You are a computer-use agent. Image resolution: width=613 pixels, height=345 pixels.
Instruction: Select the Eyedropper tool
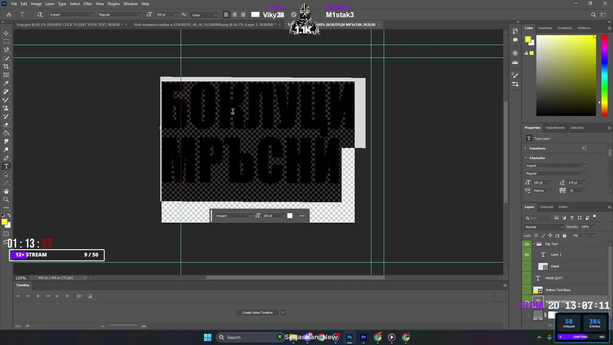coord(6,83)
